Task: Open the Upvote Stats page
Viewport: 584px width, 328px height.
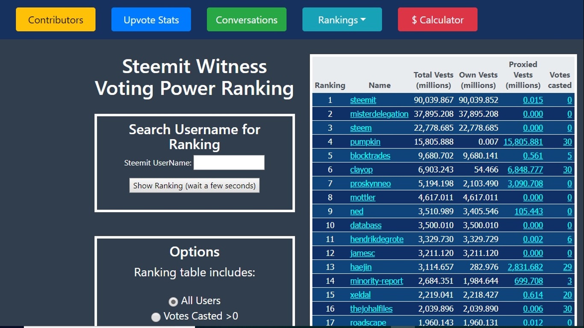Action: 151,20
